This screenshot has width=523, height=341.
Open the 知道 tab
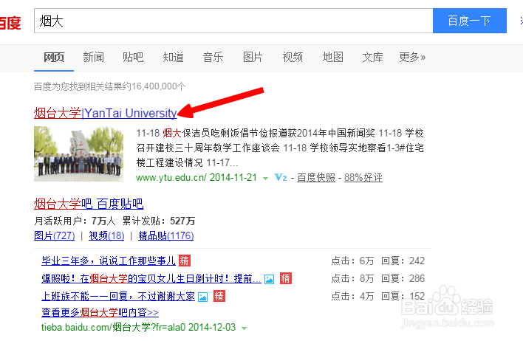173,57
